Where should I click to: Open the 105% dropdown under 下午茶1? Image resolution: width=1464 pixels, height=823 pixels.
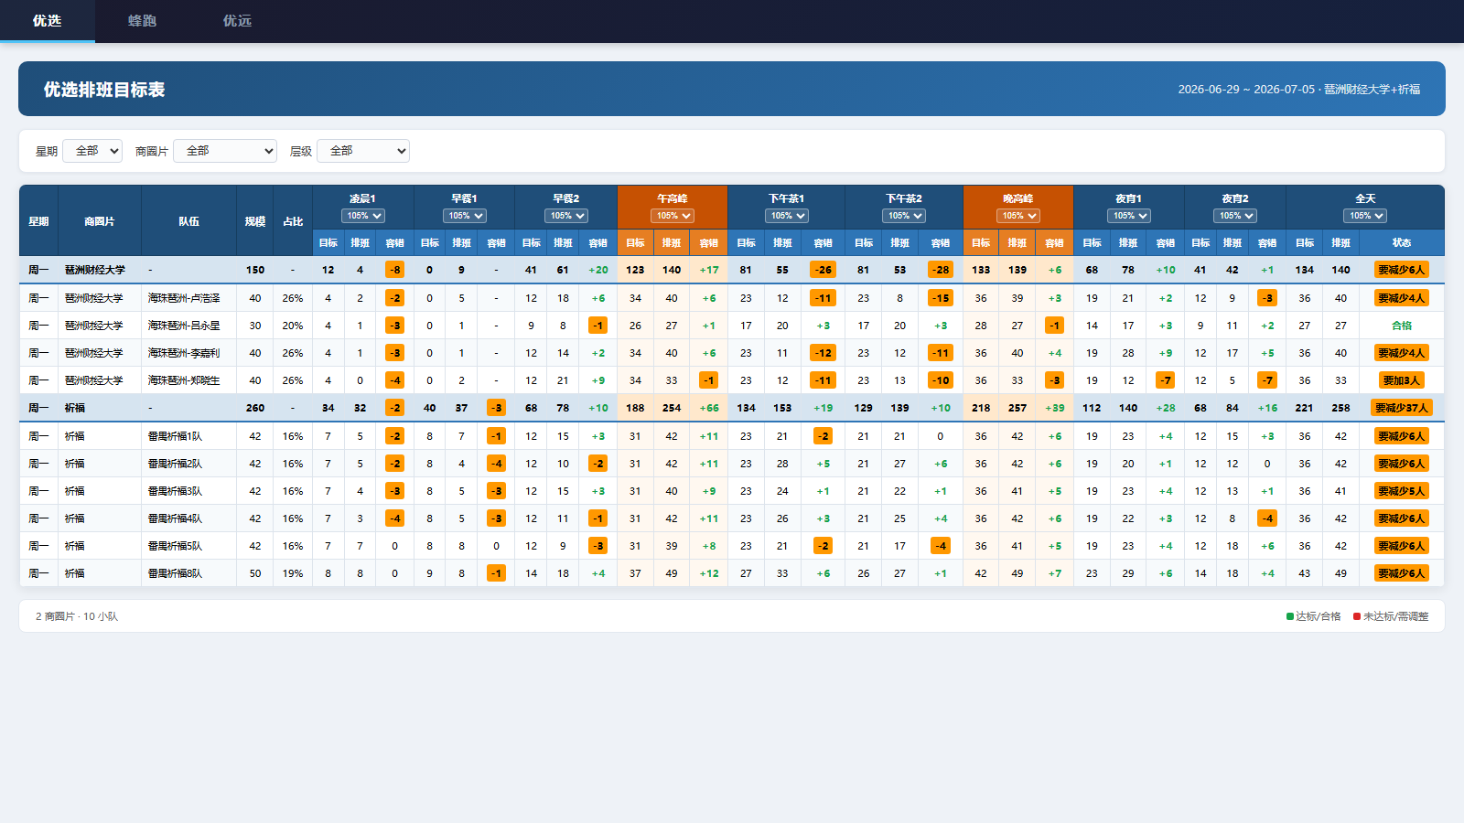point(787,216)
